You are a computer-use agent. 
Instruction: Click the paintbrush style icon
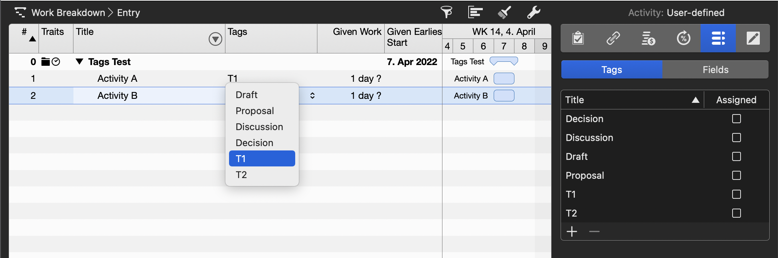[504, 12]
